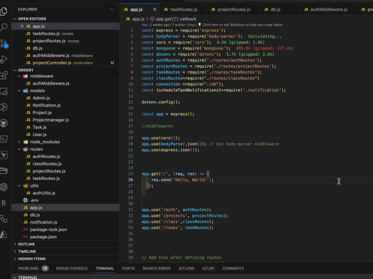Open the Comments panel tab

(x=233, y=268)
